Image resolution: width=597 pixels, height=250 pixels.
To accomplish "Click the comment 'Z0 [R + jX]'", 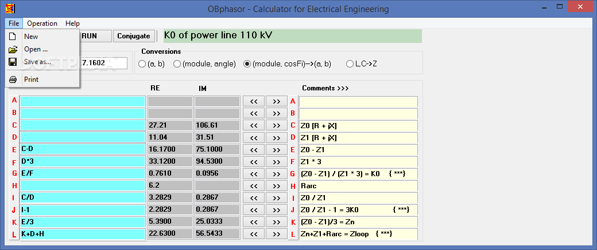I will point(358,125).
